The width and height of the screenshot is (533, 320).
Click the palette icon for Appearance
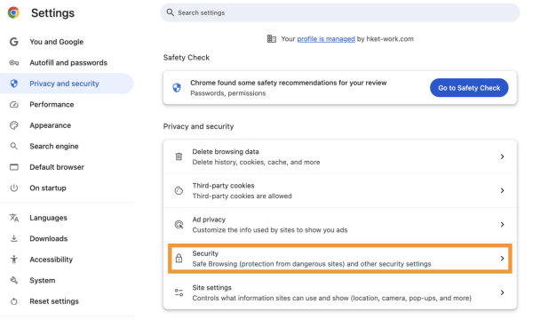(14, 125)
